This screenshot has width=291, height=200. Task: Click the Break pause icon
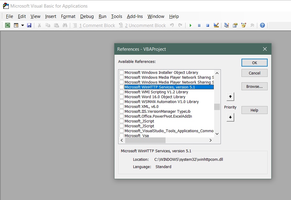click(x=199, y=26)
